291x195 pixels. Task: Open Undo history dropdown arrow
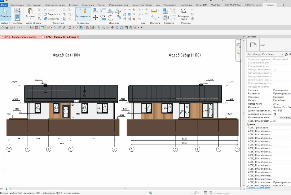(x=21, y=28)
